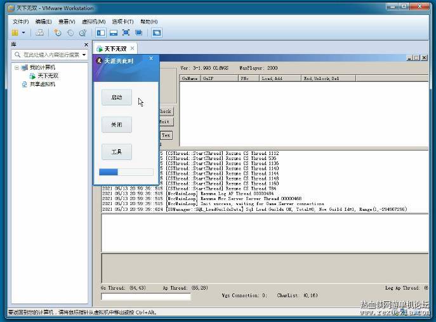The width and height of the screenshot is (436, 322).
Task: Click the Ctrl+Alt status bar hint text
Action: pyautogui.click(x=82, y=312)
